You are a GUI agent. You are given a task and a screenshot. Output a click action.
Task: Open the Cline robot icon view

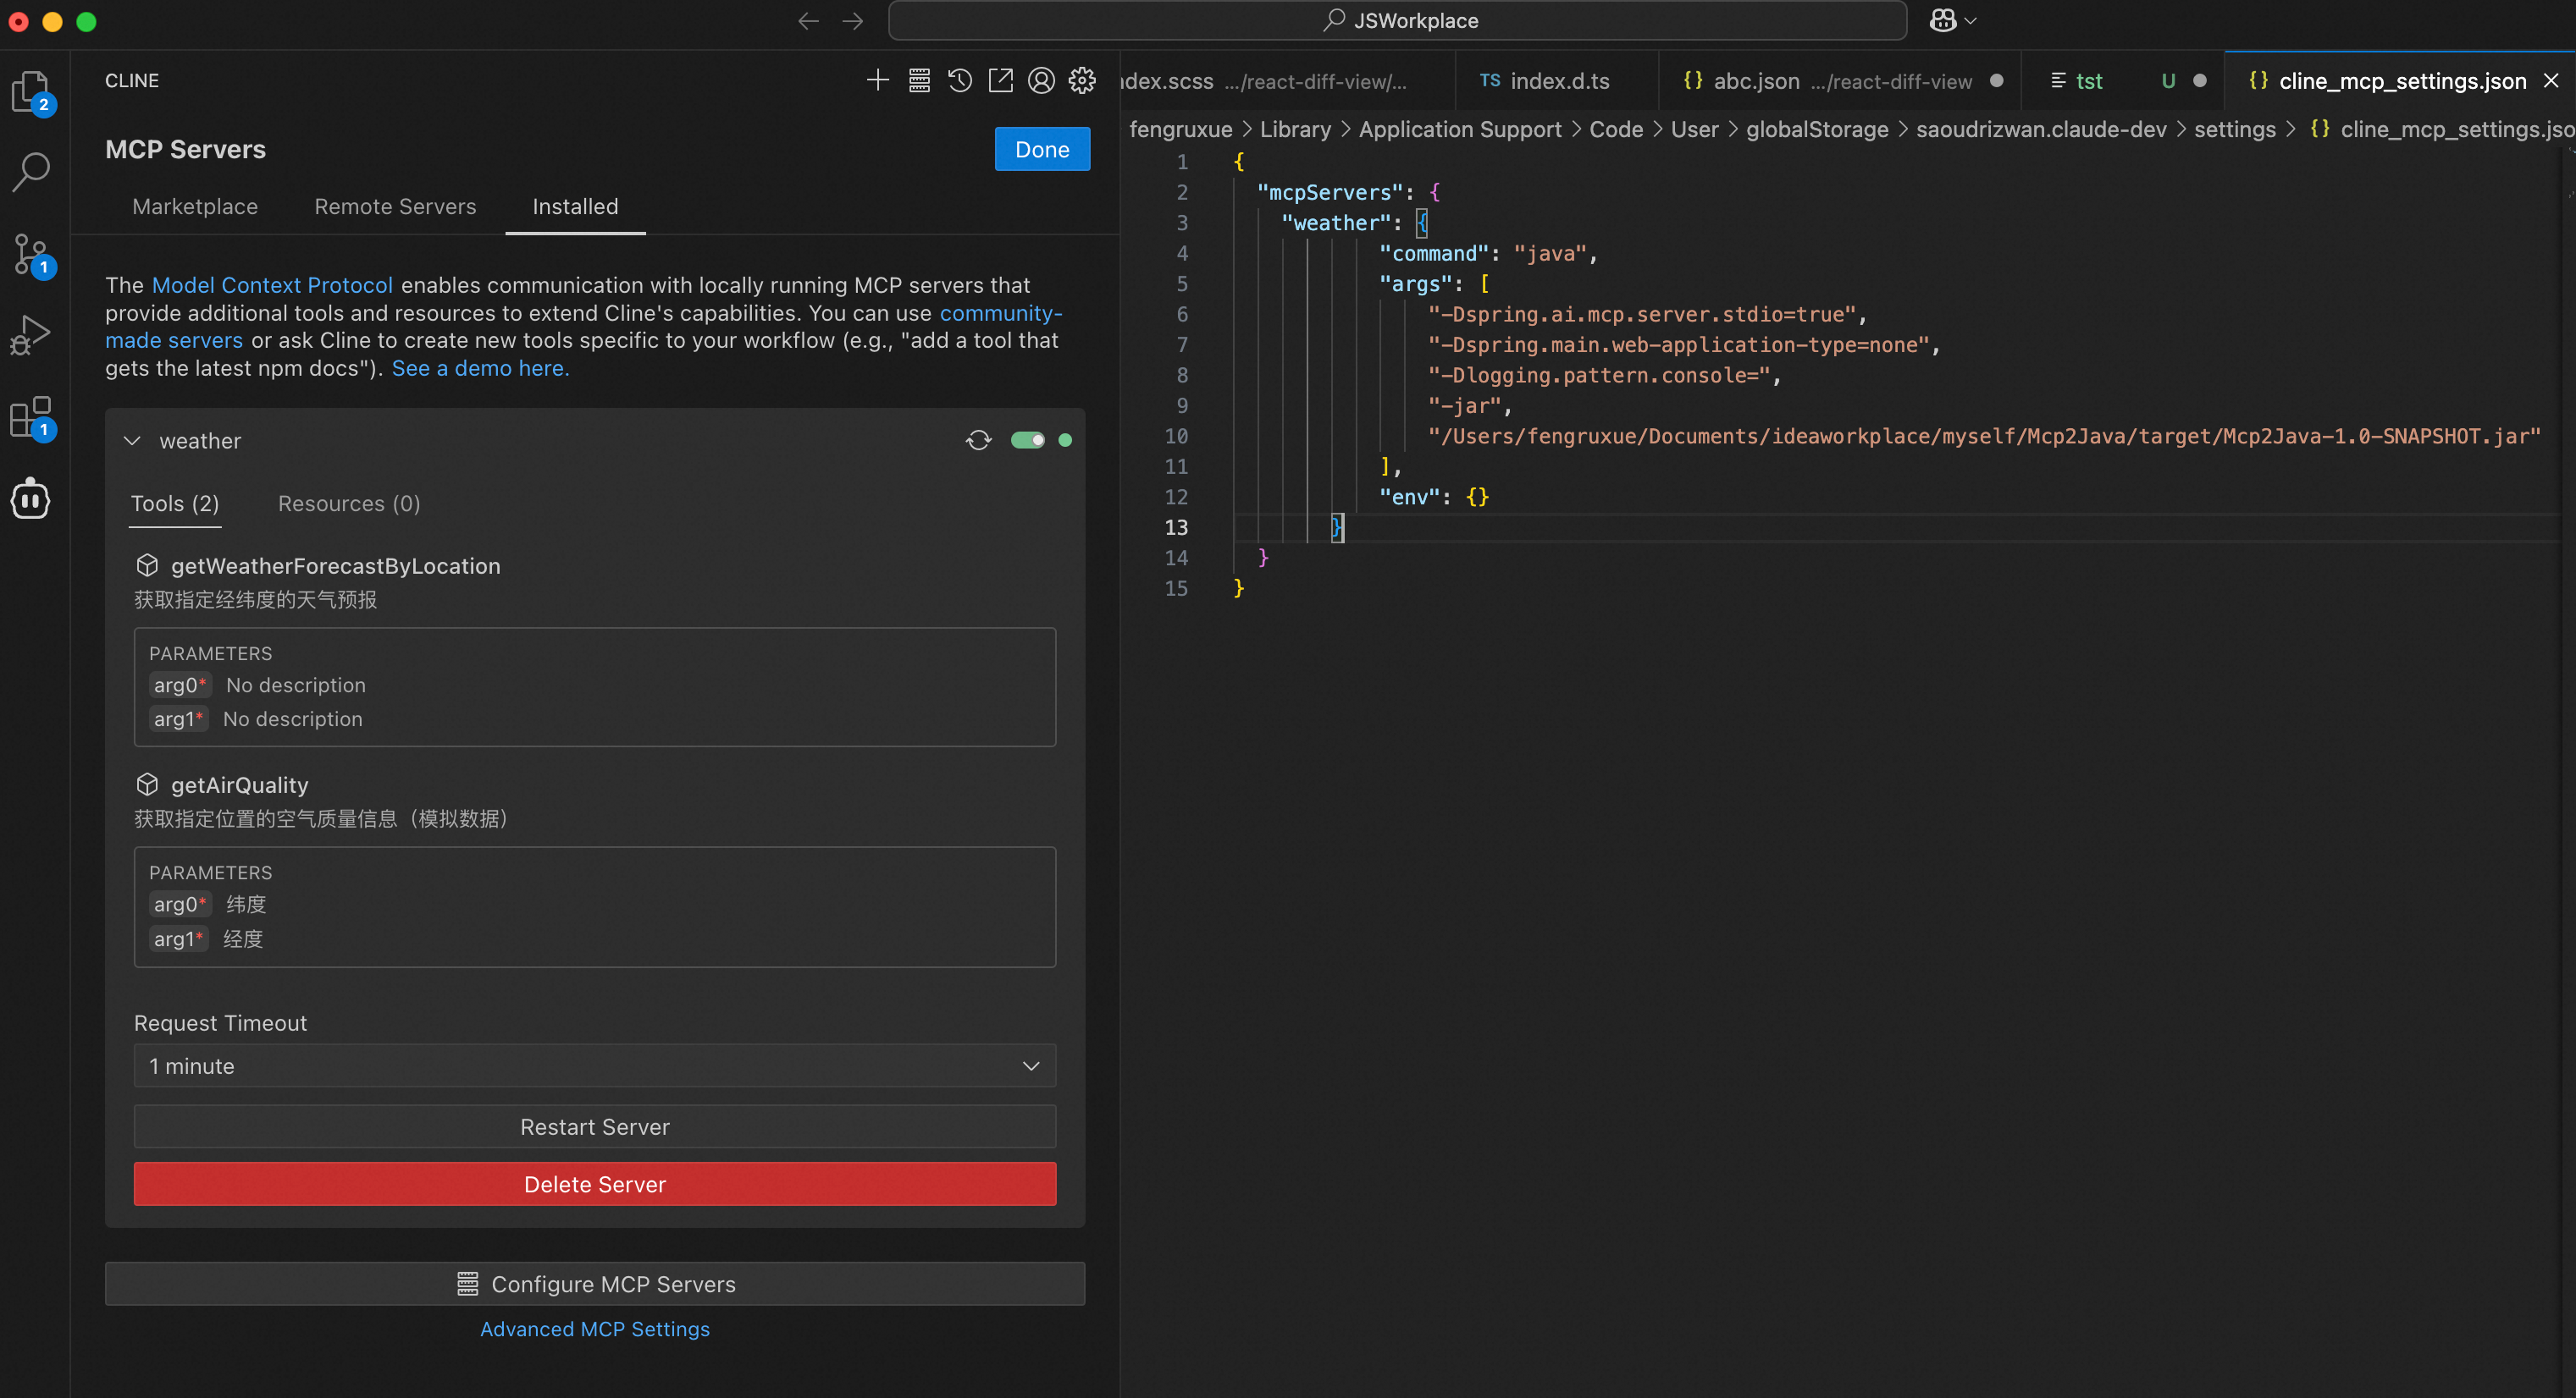[x=31, y=498]
